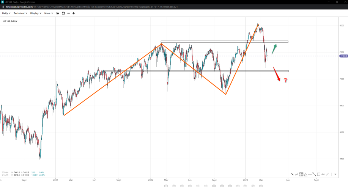Open the Daily timeframe dropdown

pos(6,13)
